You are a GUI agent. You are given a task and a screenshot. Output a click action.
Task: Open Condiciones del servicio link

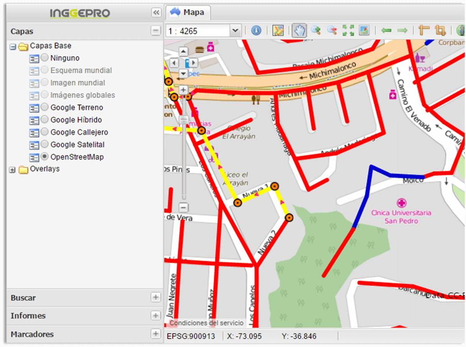point(206,323)
